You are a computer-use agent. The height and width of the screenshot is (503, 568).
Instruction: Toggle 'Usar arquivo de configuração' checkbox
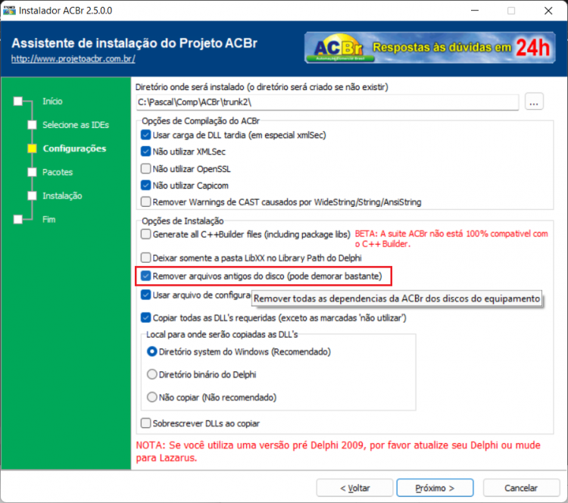click(x=145, y=295)
